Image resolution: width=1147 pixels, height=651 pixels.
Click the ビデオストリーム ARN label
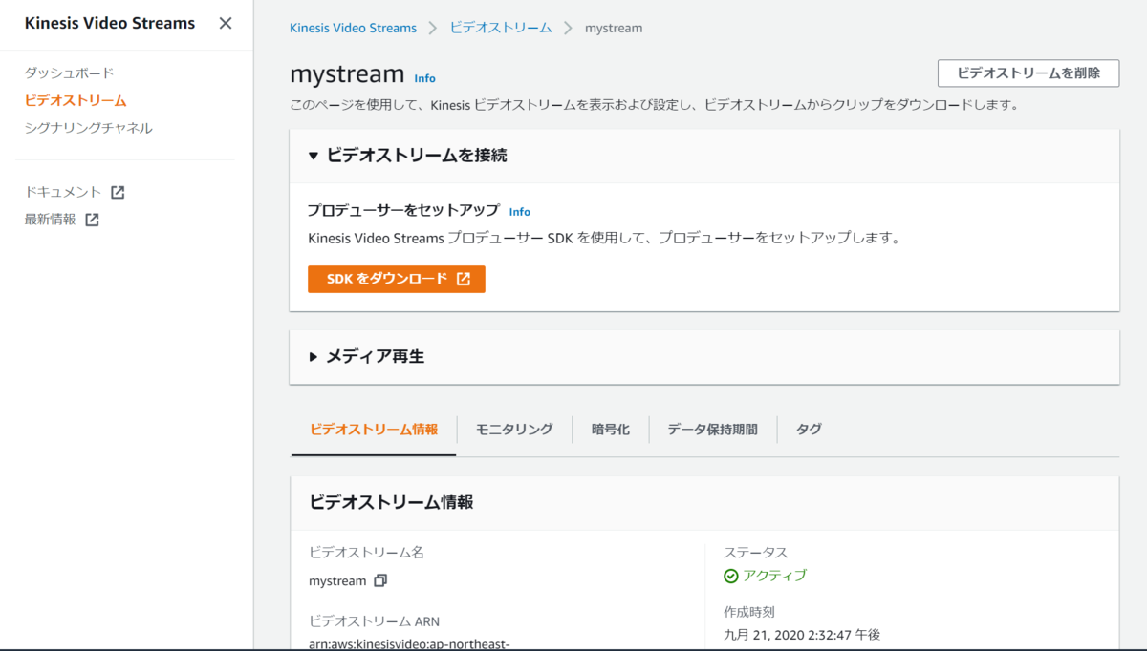(375, 620)
